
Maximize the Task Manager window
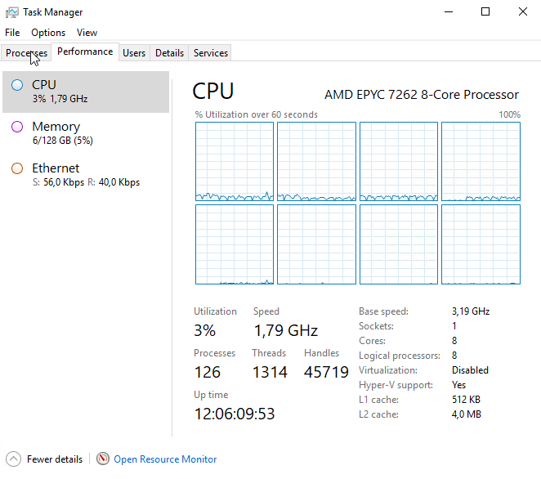click(485, 11)
